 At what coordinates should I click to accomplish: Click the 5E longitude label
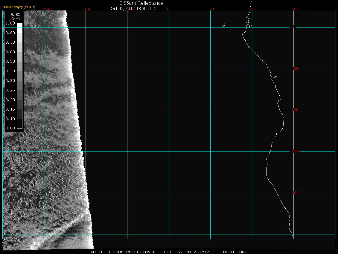pyautogui.click(x=213, y=9)
